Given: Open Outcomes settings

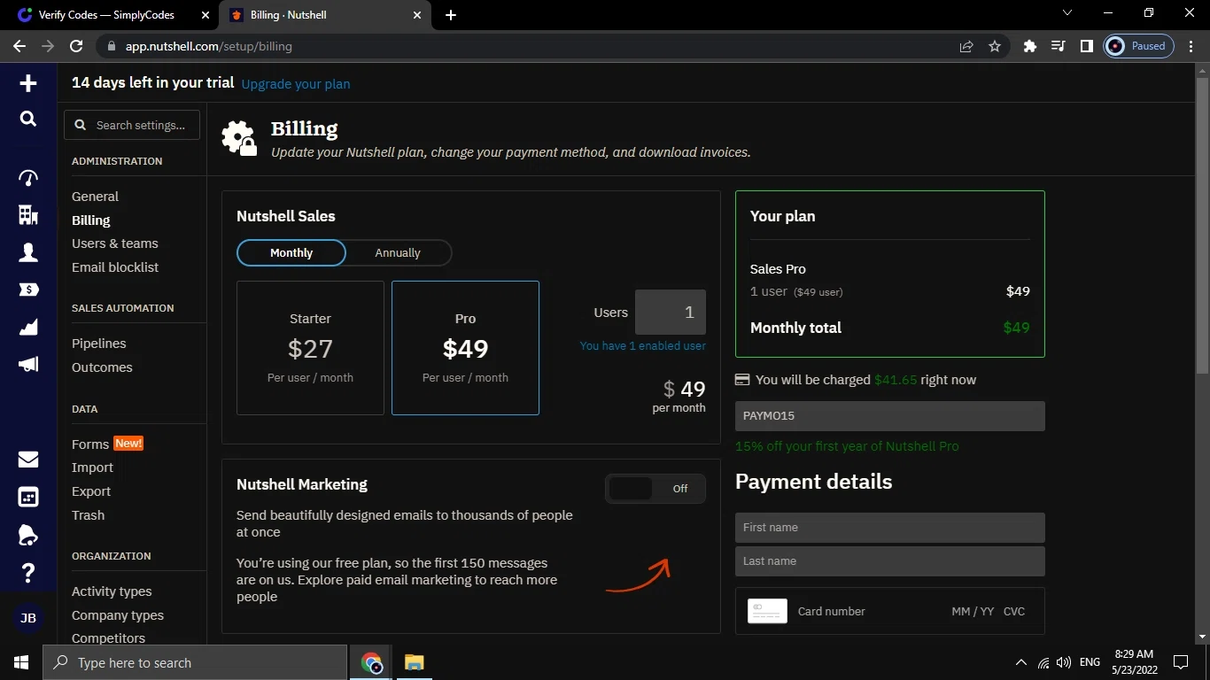Looking at the screenshot, I should [x=102, y=367].
